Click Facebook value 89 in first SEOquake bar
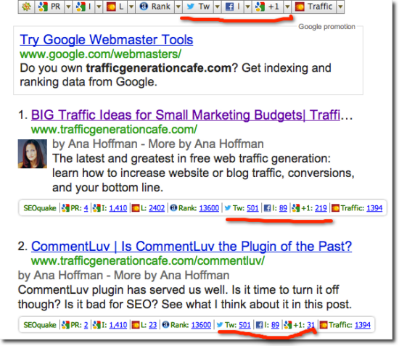Viewport: 399px width, 346px height. (x=283, y=208)
